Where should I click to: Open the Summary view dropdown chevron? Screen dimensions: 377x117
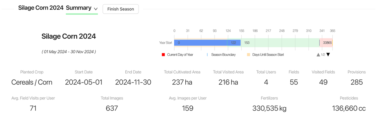point(96,9)
